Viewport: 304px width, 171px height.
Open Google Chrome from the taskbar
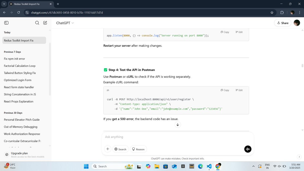[x=218, y=166]
